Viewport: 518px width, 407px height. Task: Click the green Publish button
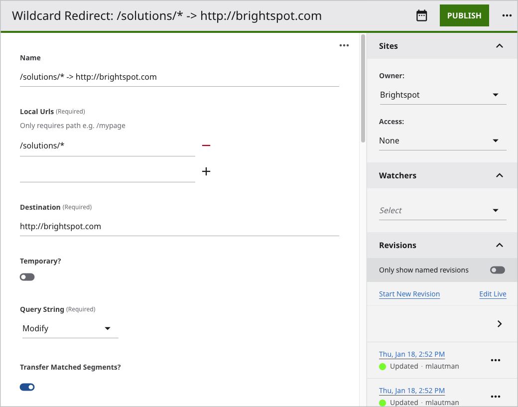click(464, 15)
